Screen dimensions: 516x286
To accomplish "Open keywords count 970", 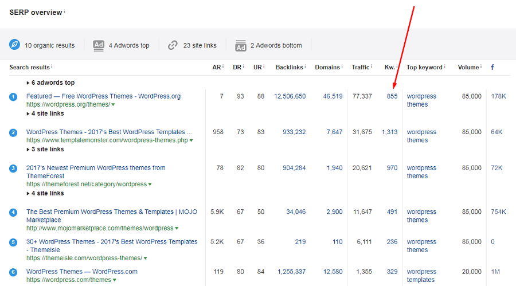I will 392,167.
